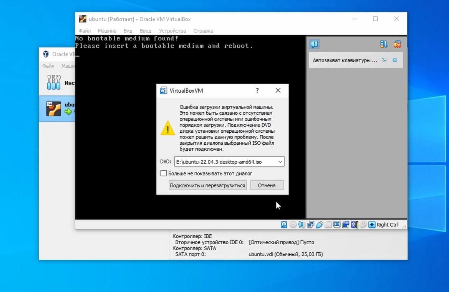
Task: Open the Вид menu
Action: (x=128, y=31)
